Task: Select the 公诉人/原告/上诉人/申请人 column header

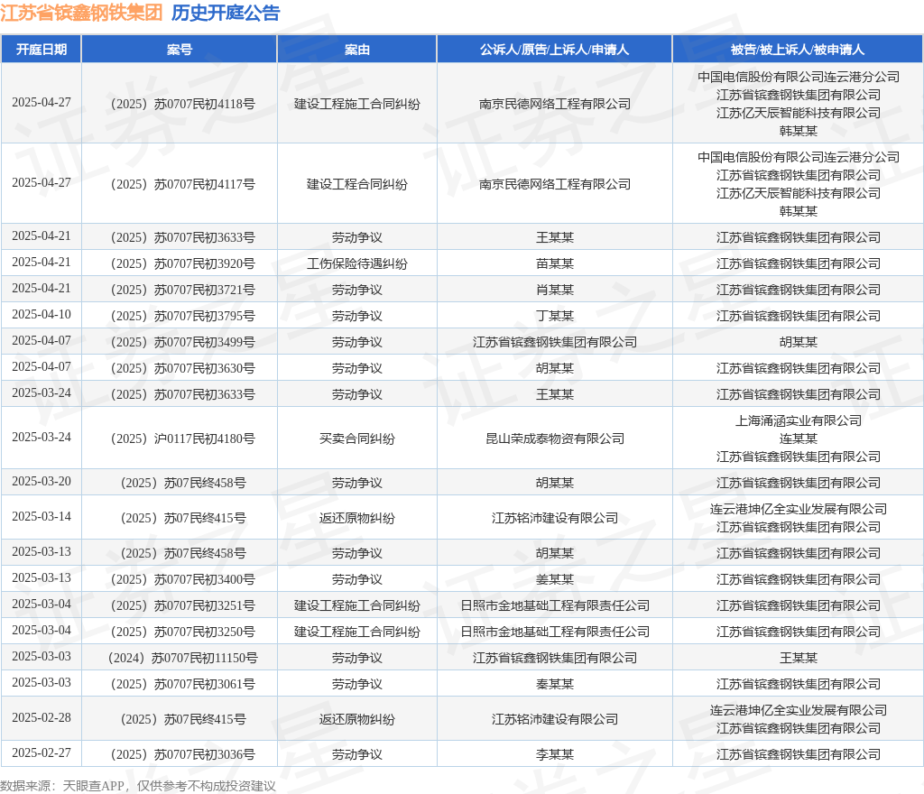Action: pos(554,50)
